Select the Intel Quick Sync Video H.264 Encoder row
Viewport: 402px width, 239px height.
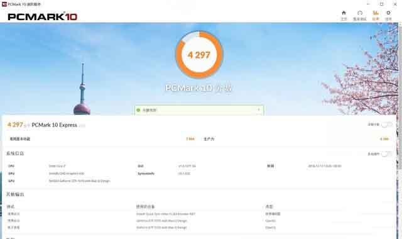166,214
